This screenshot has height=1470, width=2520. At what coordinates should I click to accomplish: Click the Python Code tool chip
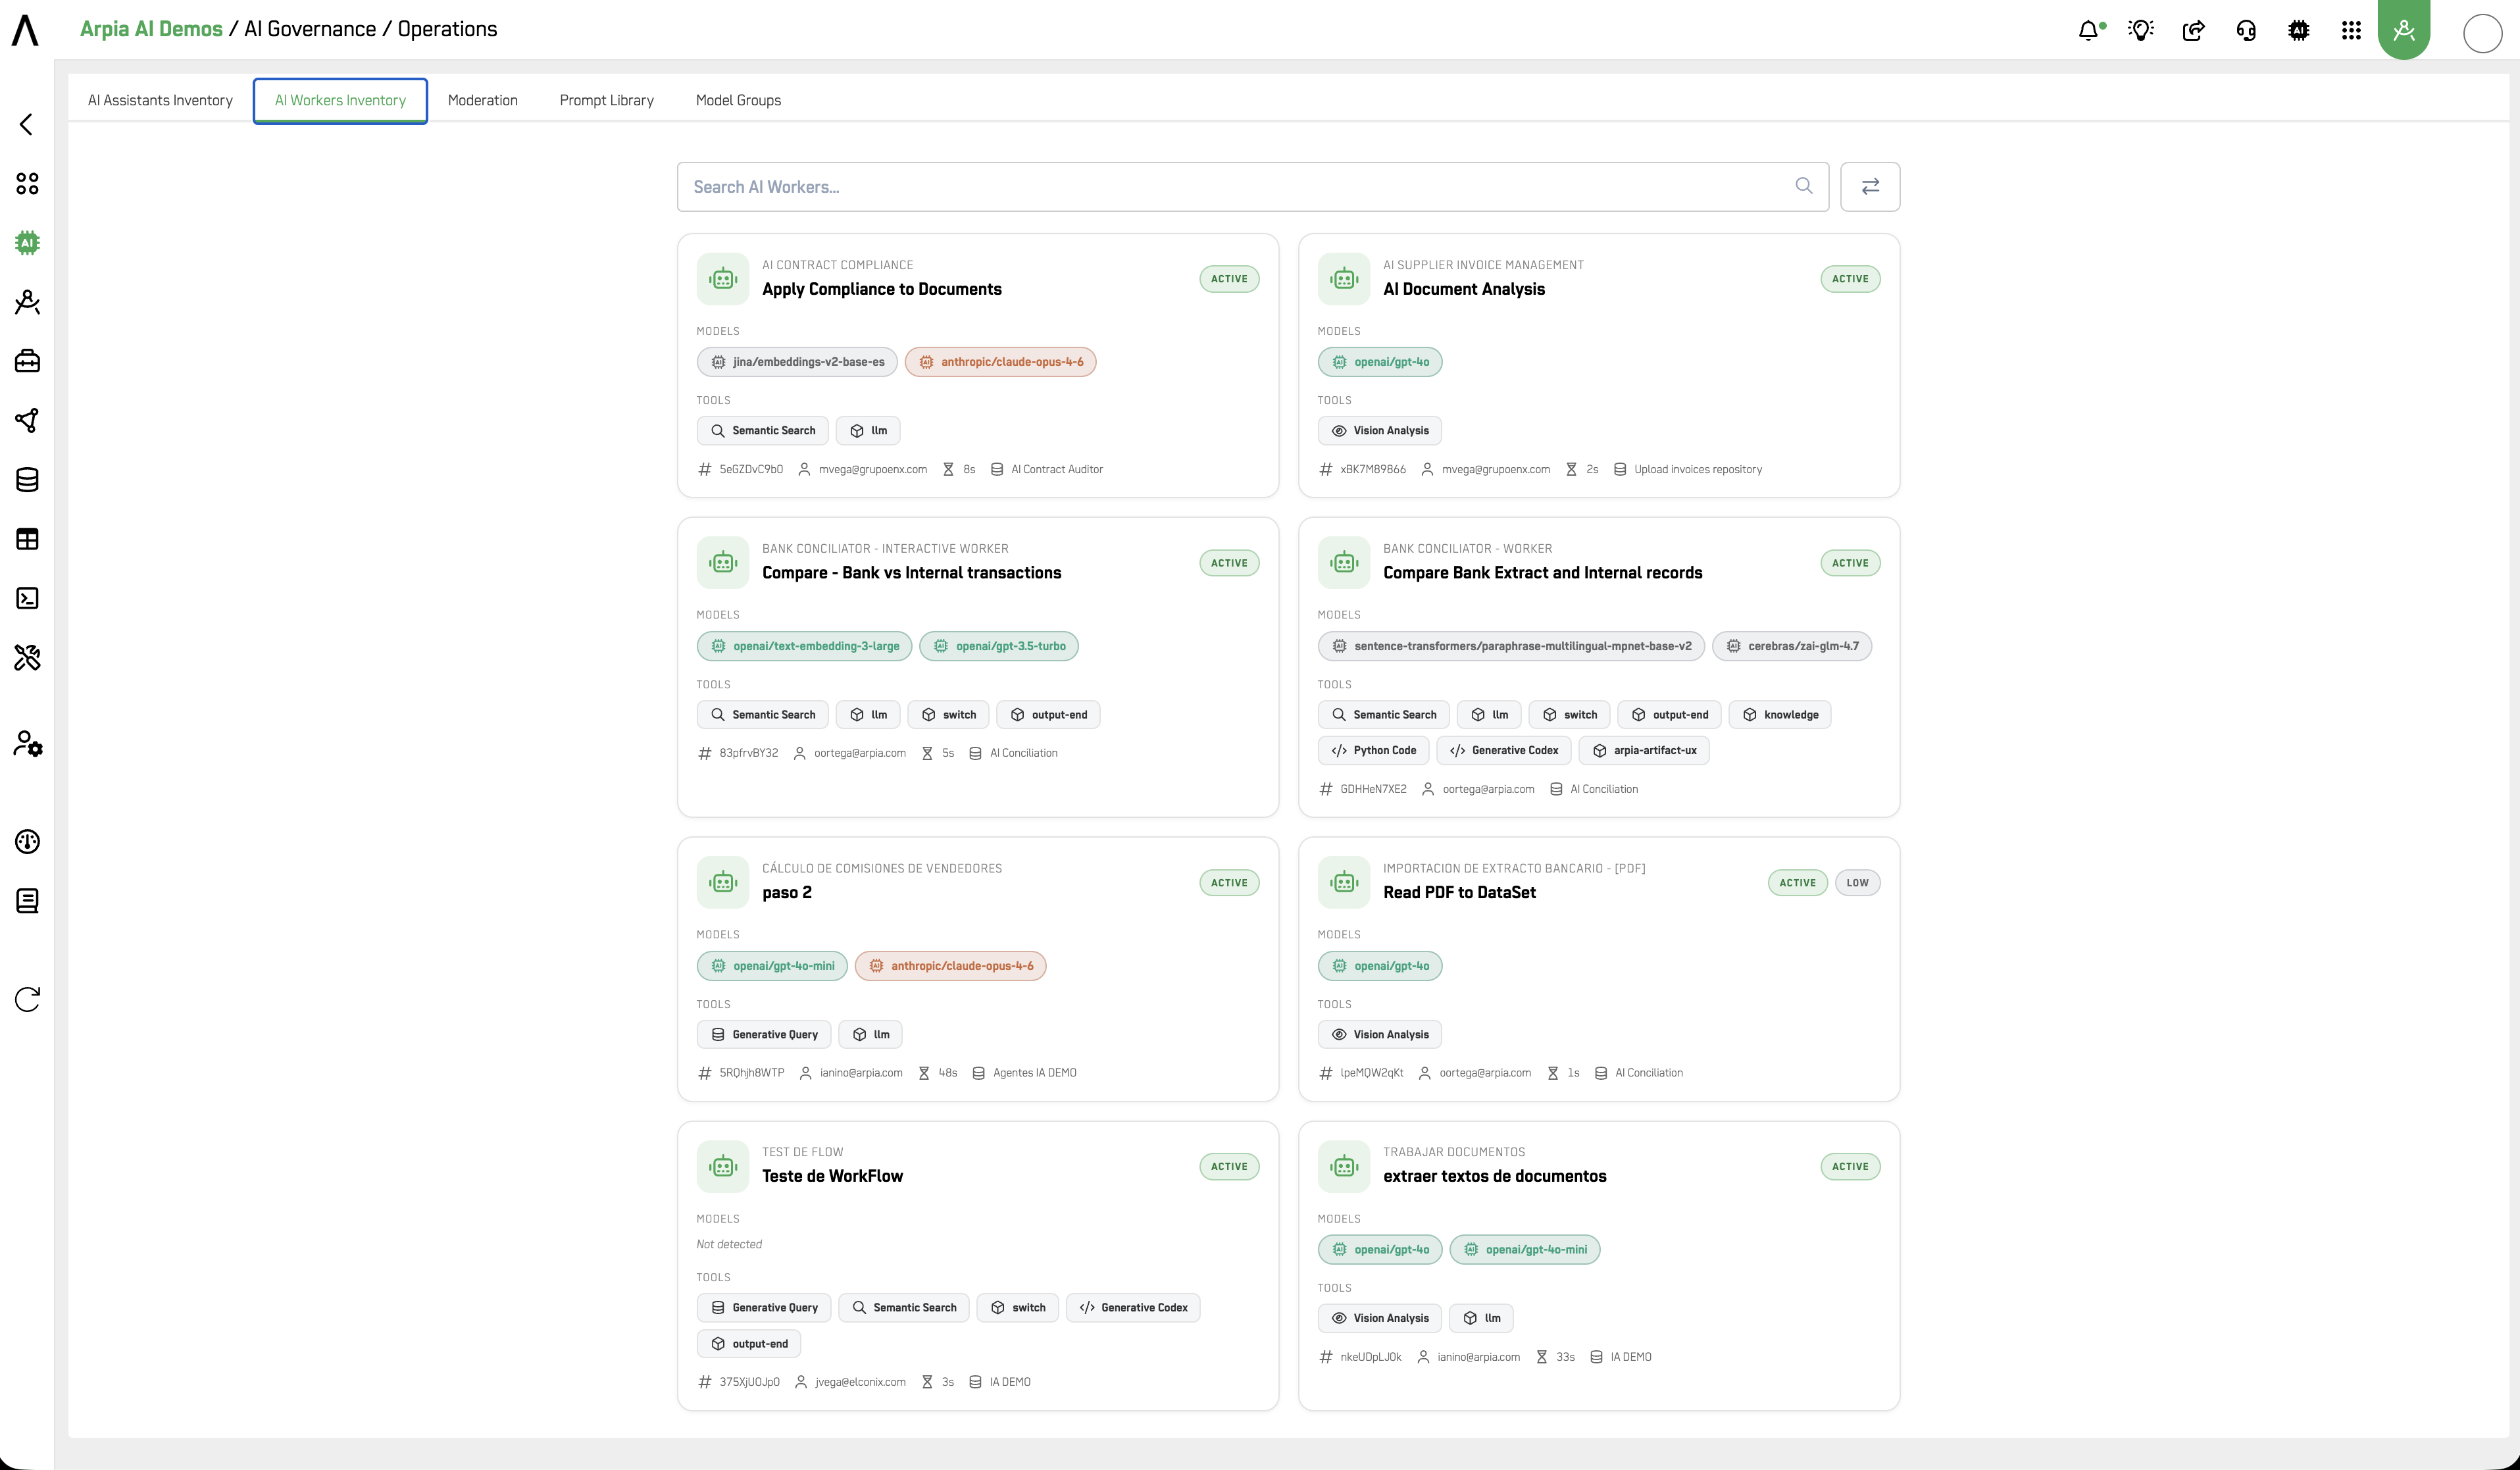[1373, 750]
